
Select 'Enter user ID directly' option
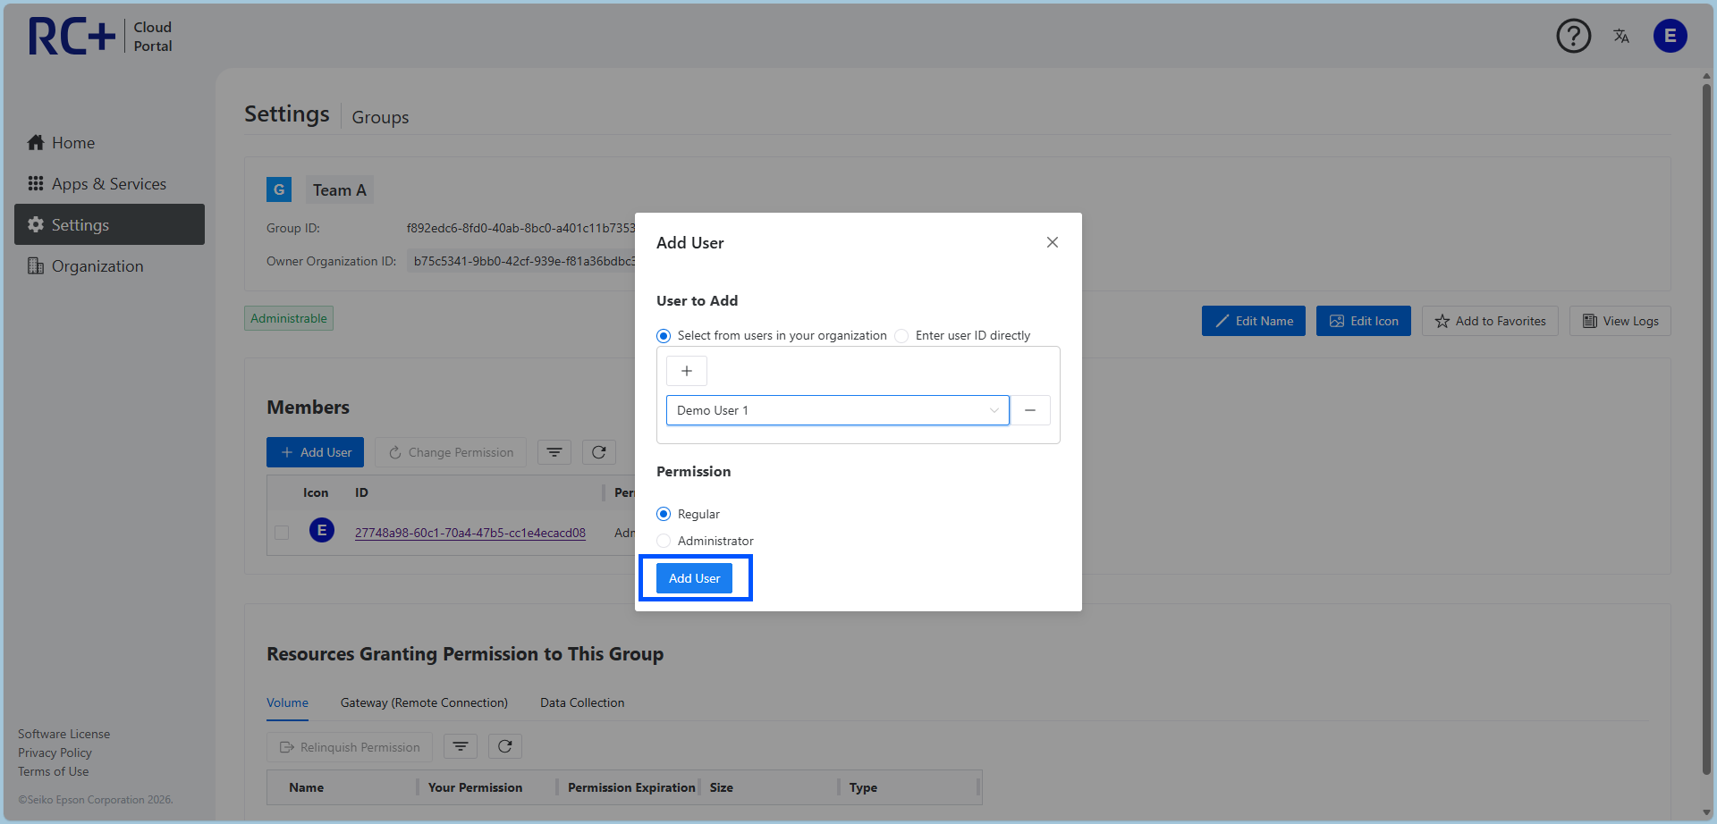(901, 336)
